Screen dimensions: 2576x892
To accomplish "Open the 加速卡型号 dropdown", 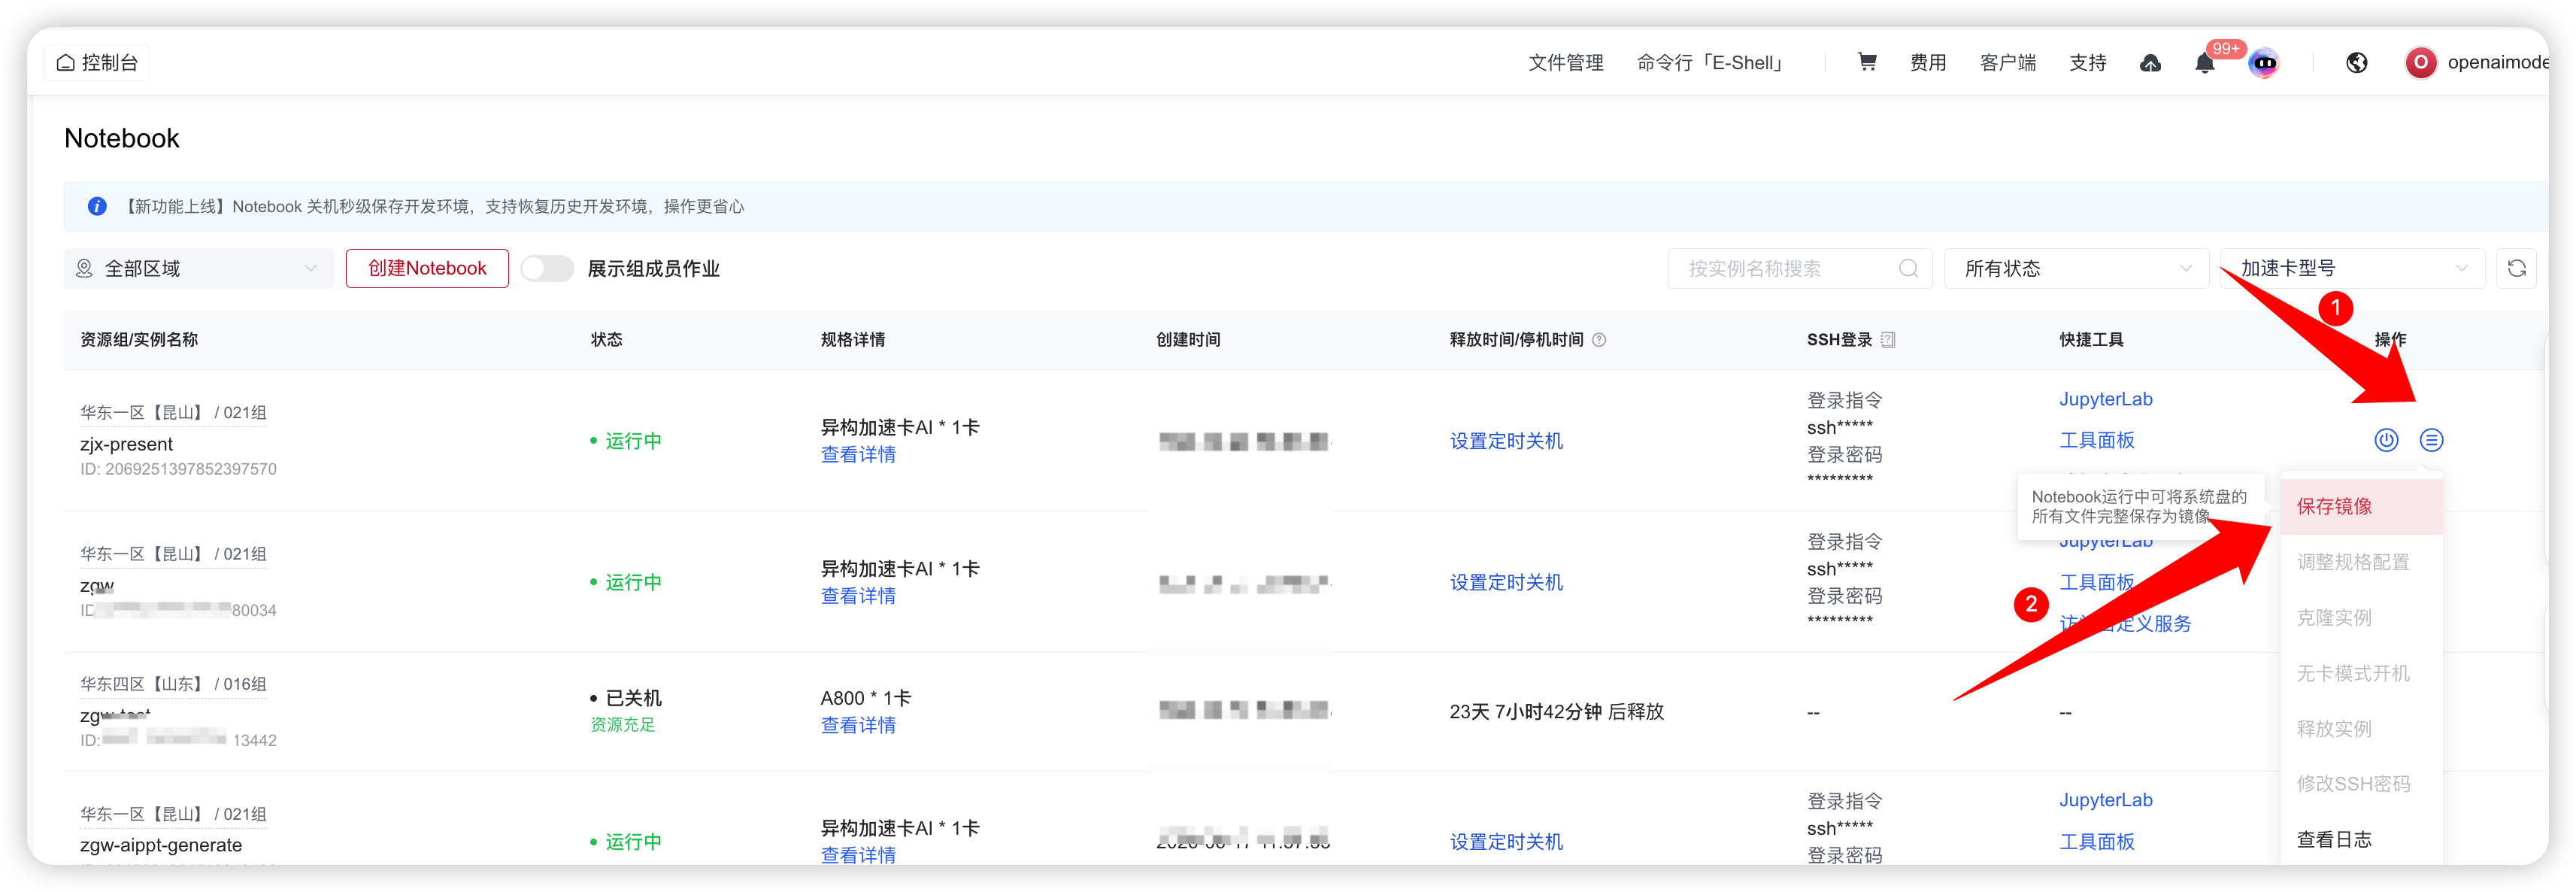I will (x=2352, y=268).
